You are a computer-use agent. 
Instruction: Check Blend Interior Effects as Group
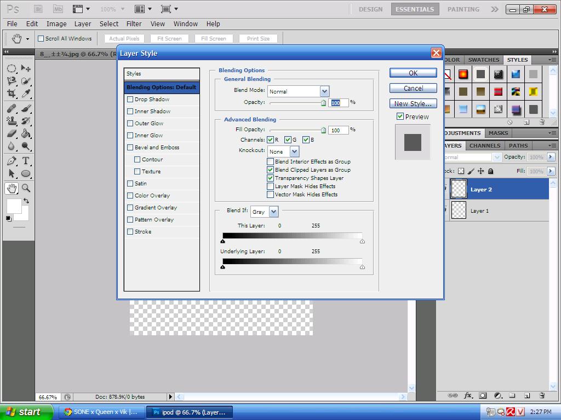(x=271, y=161)
